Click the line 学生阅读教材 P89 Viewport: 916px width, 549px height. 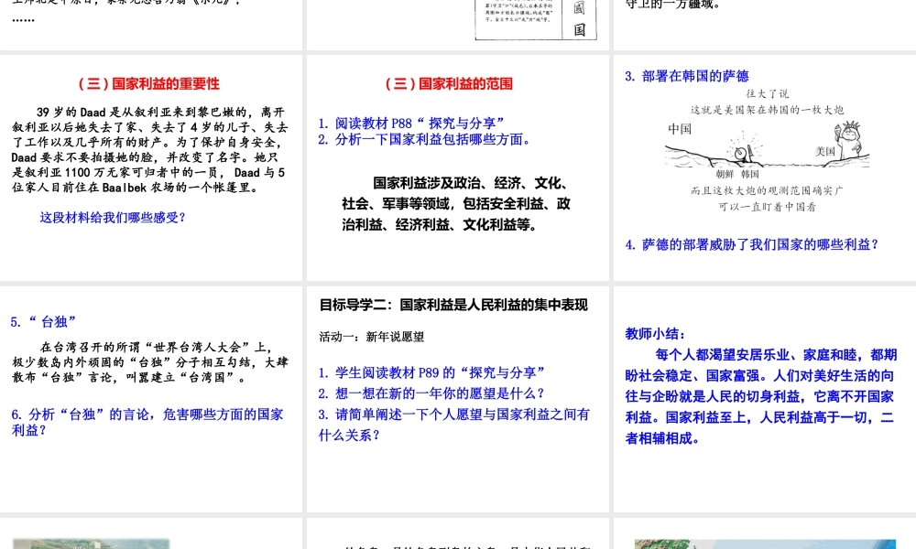coord(432,372)
